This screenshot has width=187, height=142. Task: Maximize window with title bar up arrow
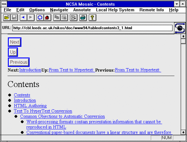point(183,4)
